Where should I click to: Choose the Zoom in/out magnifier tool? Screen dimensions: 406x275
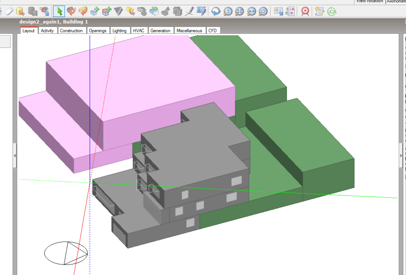tap(228, 12)
